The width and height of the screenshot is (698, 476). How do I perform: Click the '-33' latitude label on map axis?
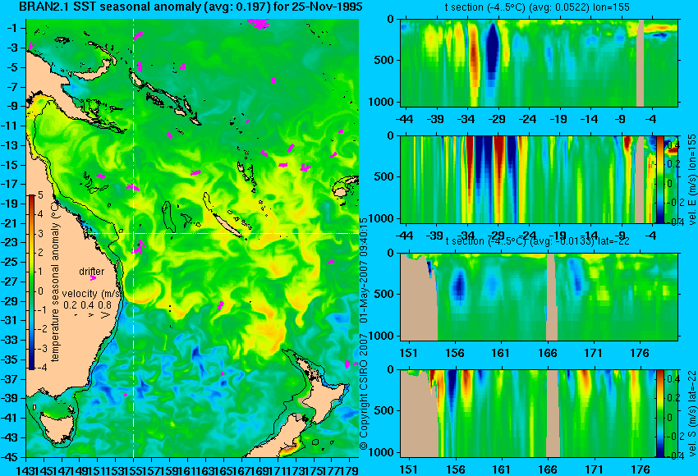[x=10, y=340]
